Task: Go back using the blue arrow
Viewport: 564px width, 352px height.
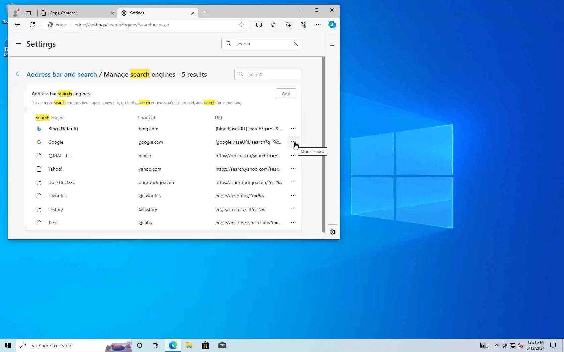Action: point(19,74)
